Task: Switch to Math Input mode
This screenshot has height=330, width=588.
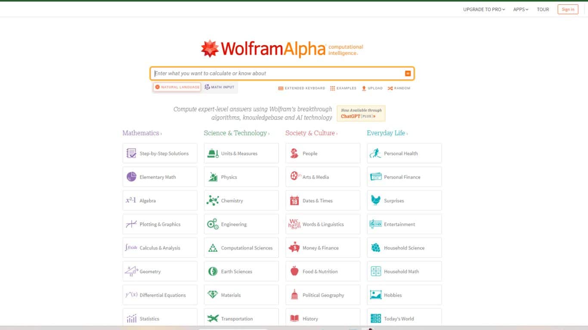Action: pos(220,87)
